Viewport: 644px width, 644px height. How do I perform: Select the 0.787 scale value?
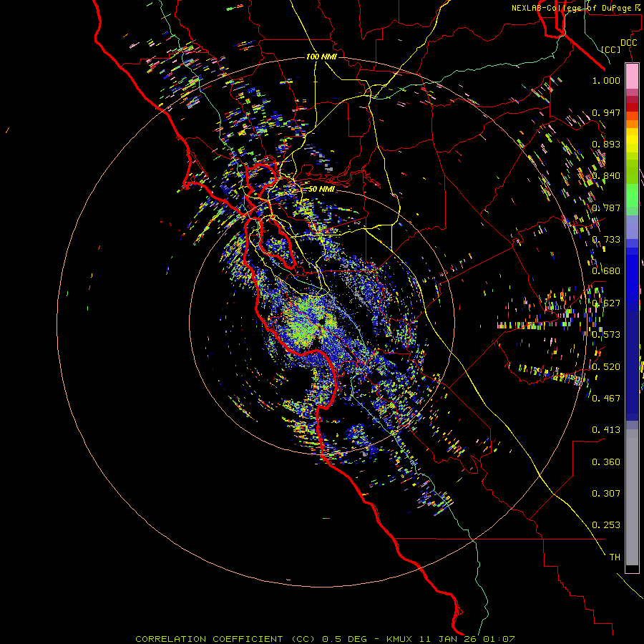point(606,208)
